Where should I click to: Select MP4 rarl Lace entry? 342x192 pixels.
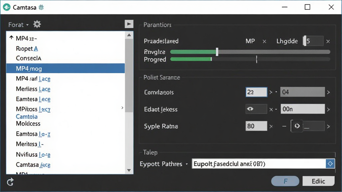point(33,79)
